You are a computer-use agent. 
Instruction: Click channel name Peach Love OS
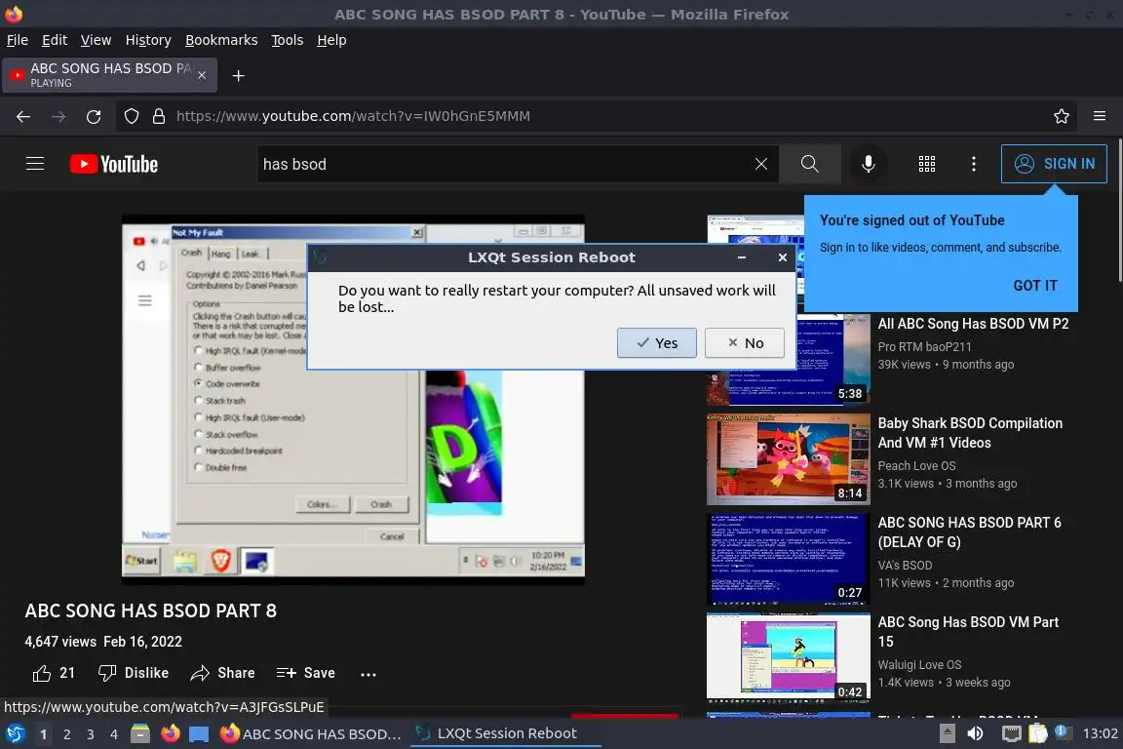916,466
